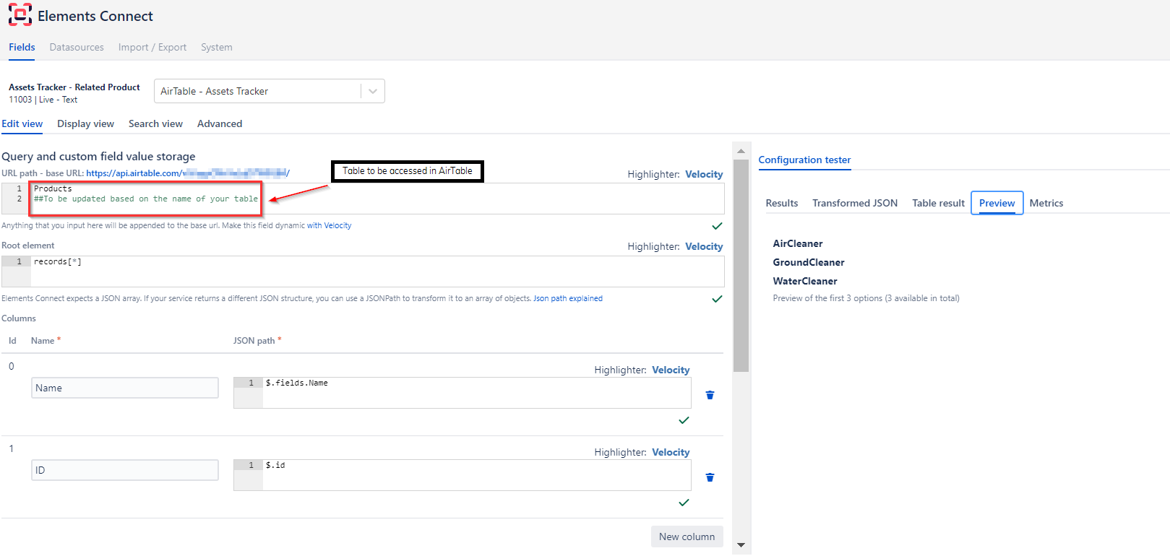Open the Import / Export tab
The image size is (1170, 556).
[152, 47]
